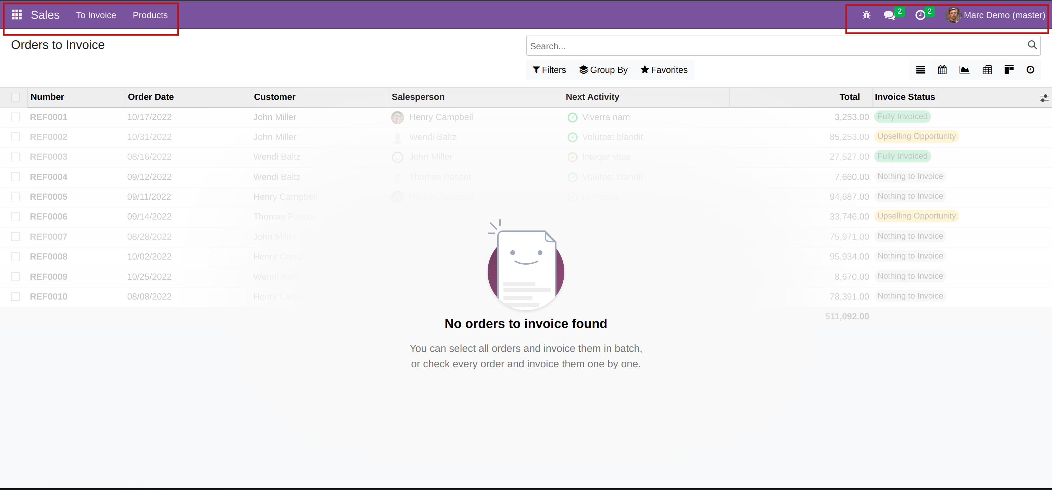Image resolution: width=1052 pixels, height=490 pixels.
Task: Expand the Favorites dropdown
Action: [x=664, y=70]
